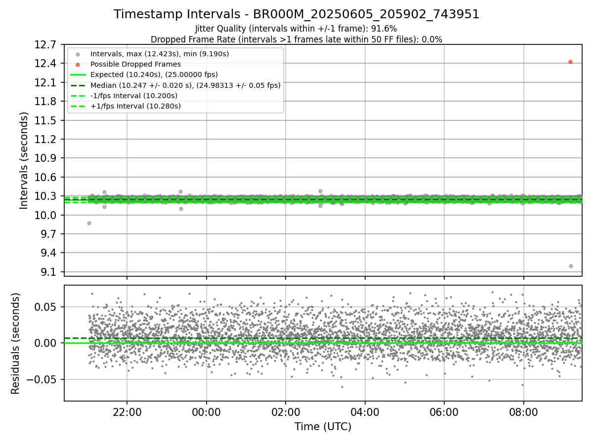This screenshot has width=593, height=444.
Task: Click the plot title Timestamp Intervals
Action: click(x=296, y=14)
